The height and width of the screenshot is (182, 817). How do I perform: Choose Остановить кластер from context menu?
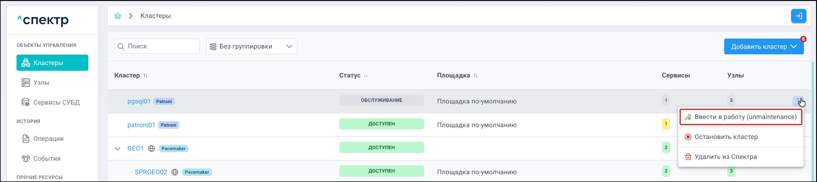point(726,137)
